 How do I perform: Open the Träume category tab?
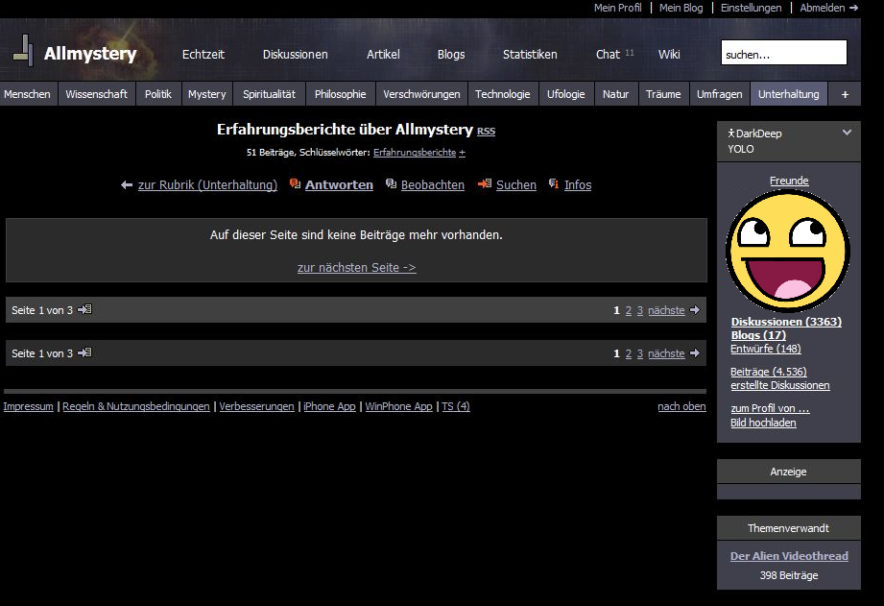[663, 94]
